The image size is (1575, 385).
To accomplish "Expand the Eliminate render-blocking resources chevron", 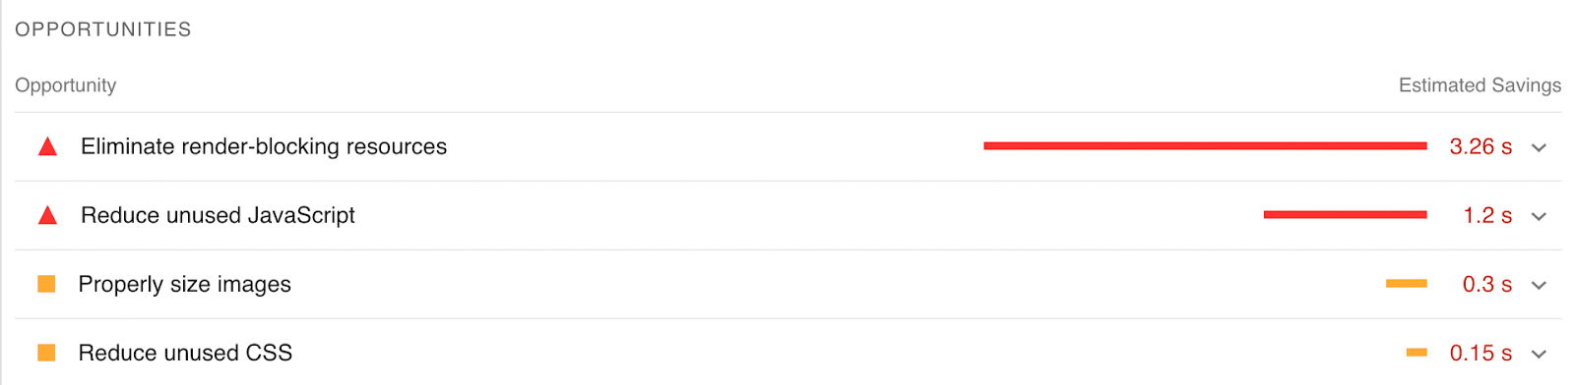I will click(x=1540, y=148).
